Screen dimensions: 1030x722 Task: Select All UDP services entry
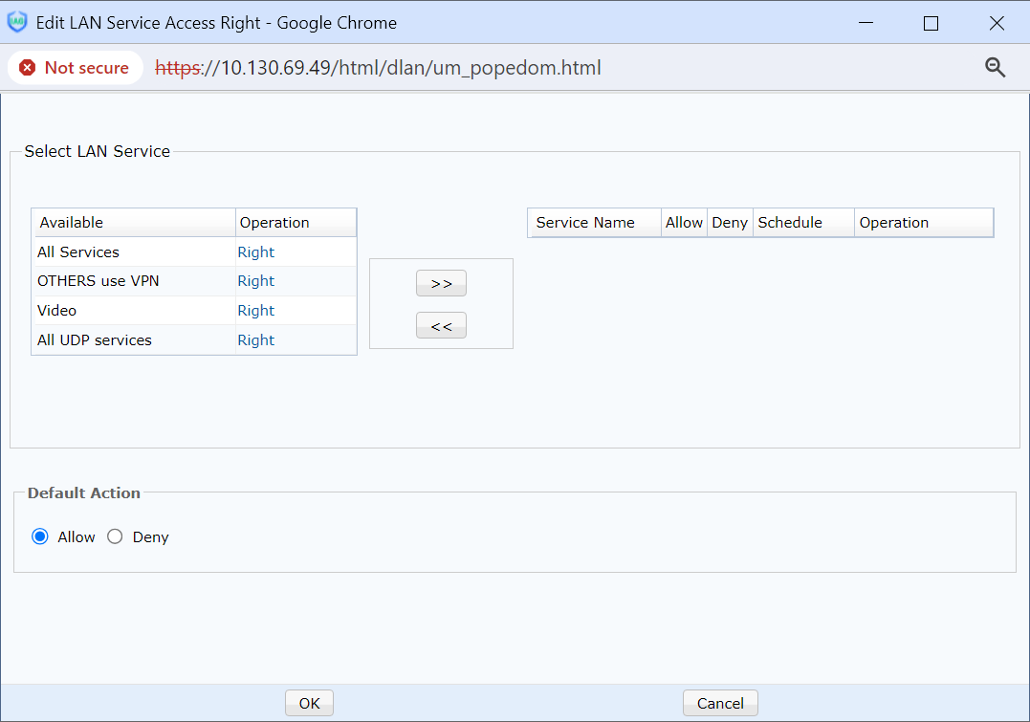(95, 340)
